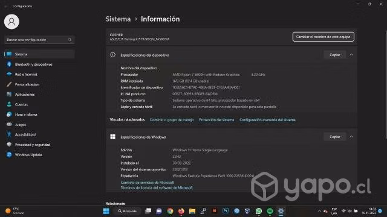Open the taskbar clock and date
The image size is (387, 217).
[x=369, y=211]
